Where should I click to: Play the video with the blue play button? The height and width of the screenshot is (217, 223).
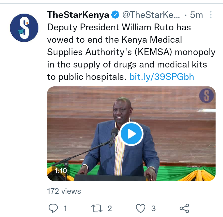[131, 134]
